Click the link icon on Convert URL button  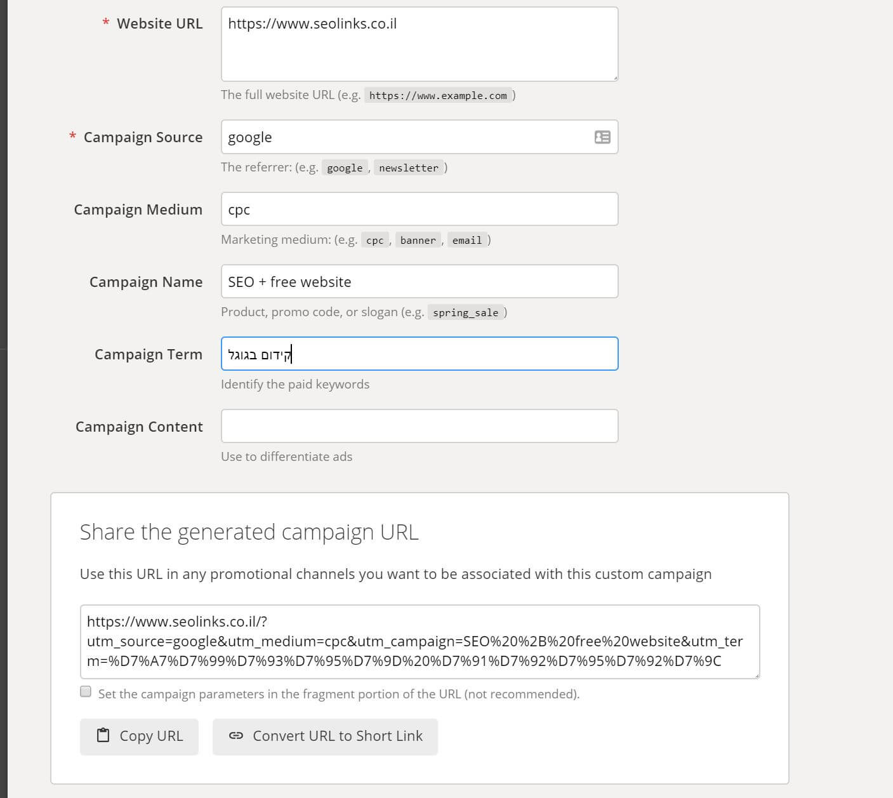[236, 736]
